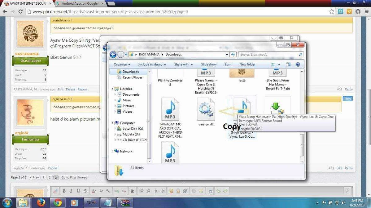This screenshot has height=208, width=371.
Task: Click RASTAMANiA avatar in post #22
Action: coord(30,34)
